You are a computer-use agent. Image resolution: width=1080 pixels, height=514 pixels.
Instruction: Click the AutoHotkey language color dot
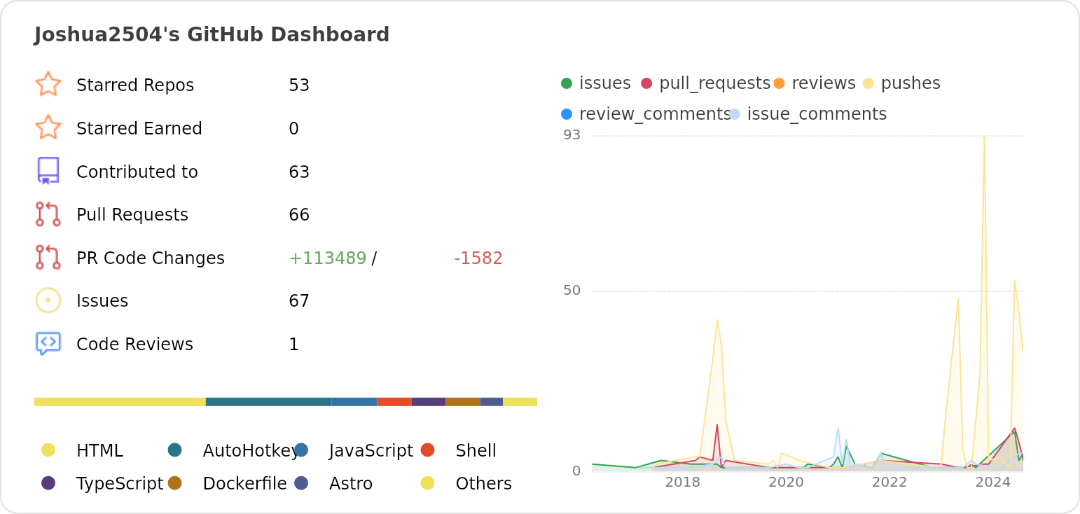(175, 450)
